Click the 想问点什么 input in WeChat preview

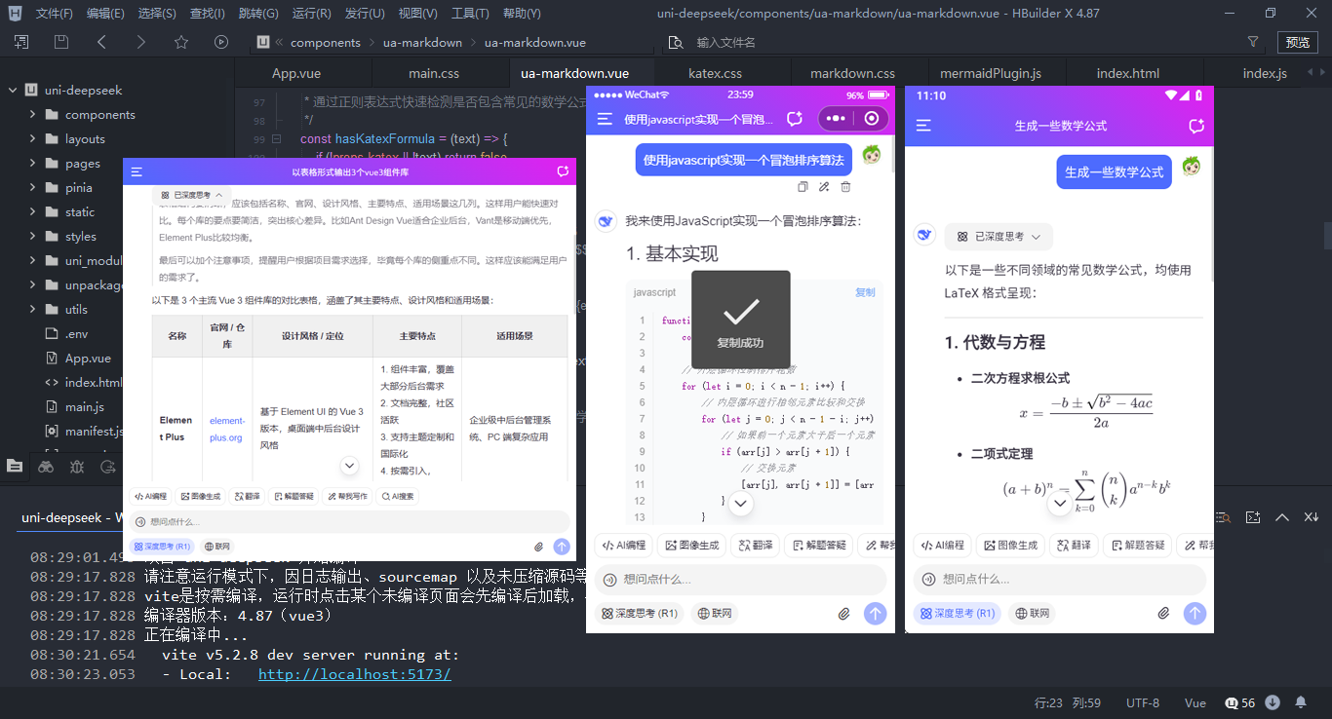(x=741, y=580)
